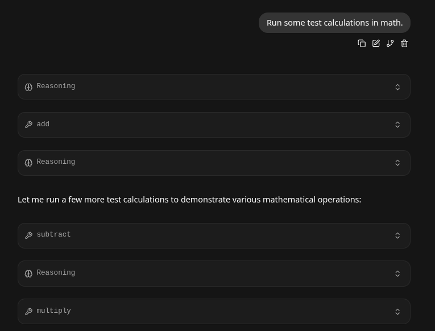This screenshot has height=331, width=435.
Task: Click the wrench icon beside the multiply tool
Action: tap(28, 312)
